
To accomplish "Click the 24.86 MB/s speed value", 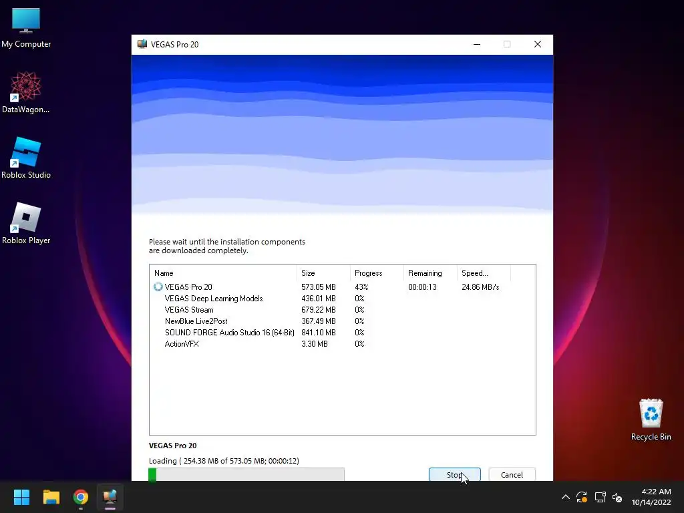I will (x=480, y=287).
